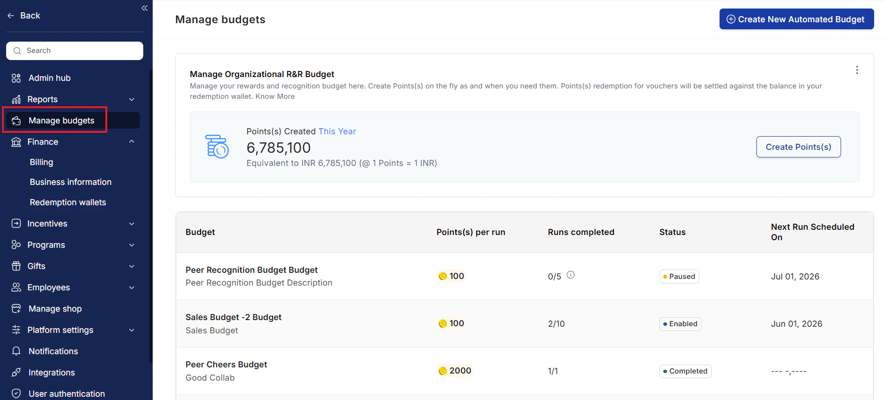
Task: Select the 'User authentication' sidebar item
Action: point(67,394)
